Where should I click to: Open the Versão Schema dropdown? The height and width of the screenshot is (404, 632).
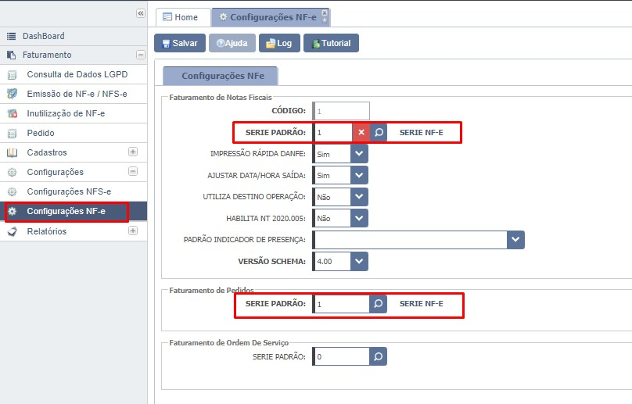(x=359, y=261)
